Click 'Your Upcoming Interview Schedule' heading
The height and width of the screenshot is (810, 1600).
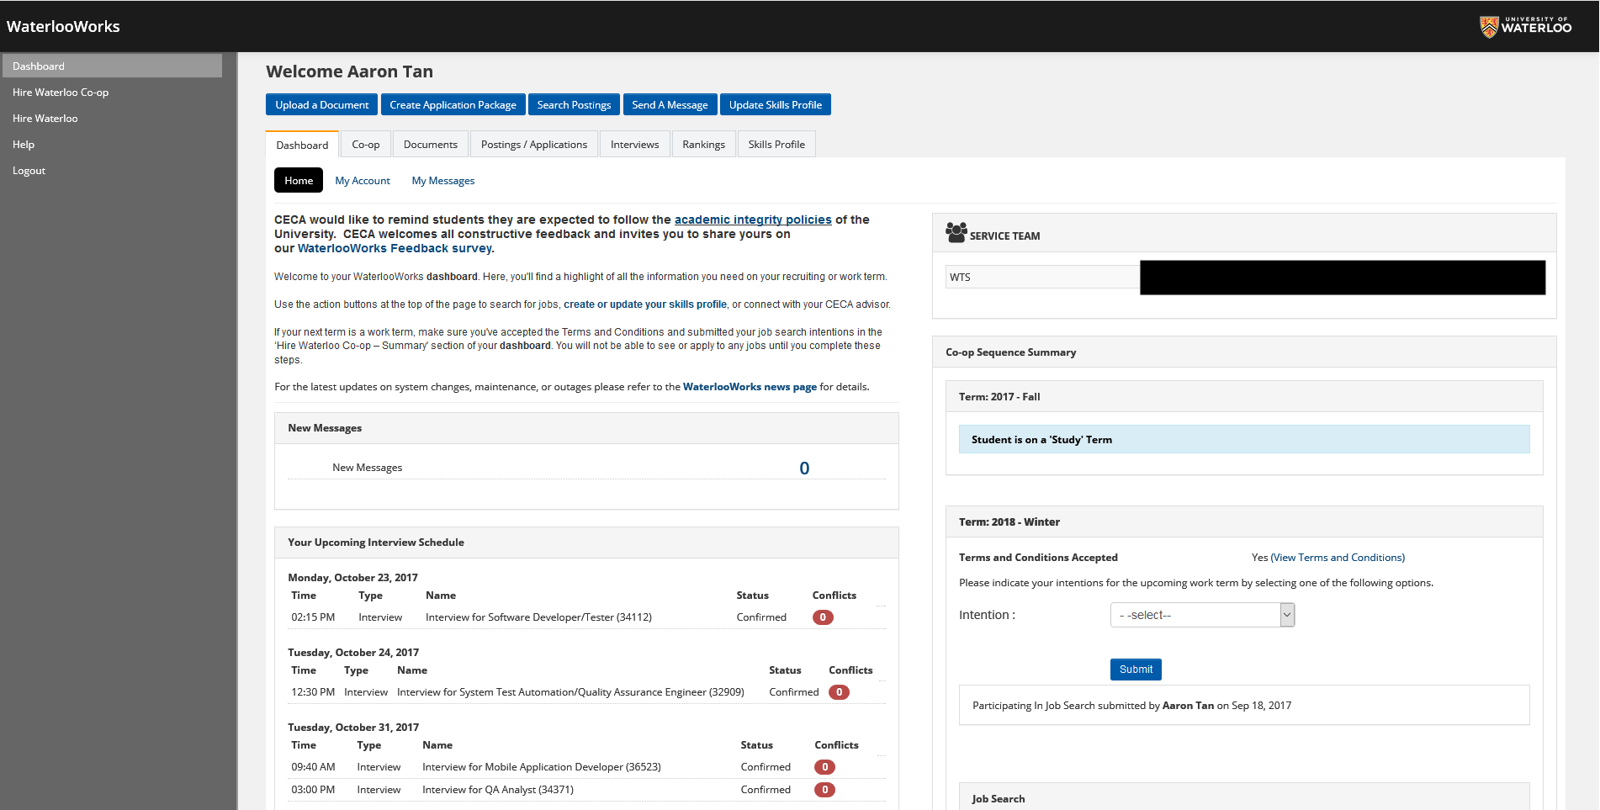click(376, 543)
